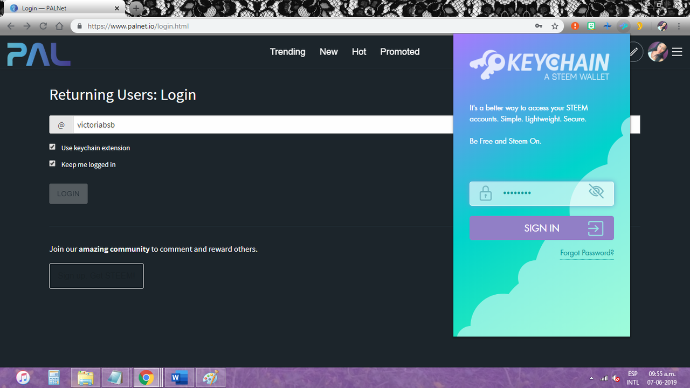The width and height of the screenshot is (690, 388).
Task: Open iTunes from the taskbar
Action: (x=23, y=378)
